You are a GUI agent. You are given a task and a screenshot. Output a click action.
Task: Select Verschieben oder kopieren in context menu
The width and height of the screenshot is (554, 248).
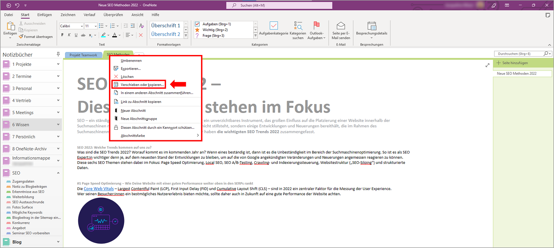[138, 85]
